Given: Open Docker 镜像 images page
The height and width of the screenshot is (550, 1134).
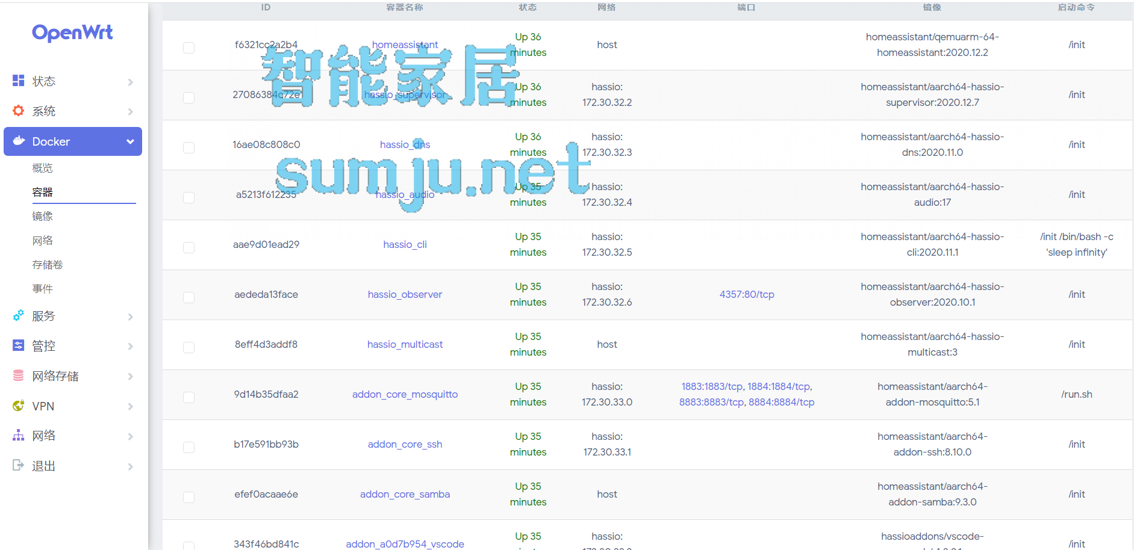Looking at the screenshot, I should point(42,216).
